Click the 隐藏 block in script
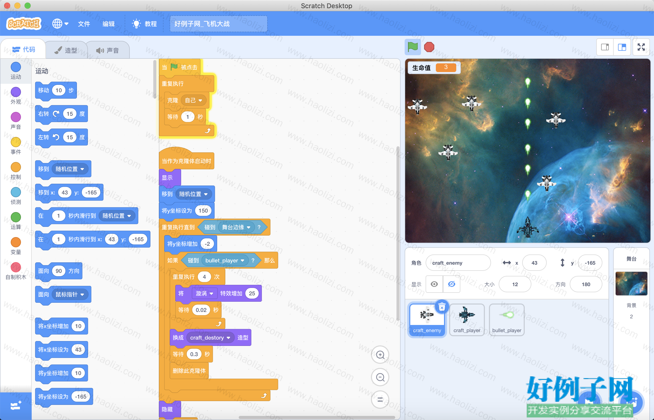The height and width of the screenshot is (420, 654). click(170, 409)
